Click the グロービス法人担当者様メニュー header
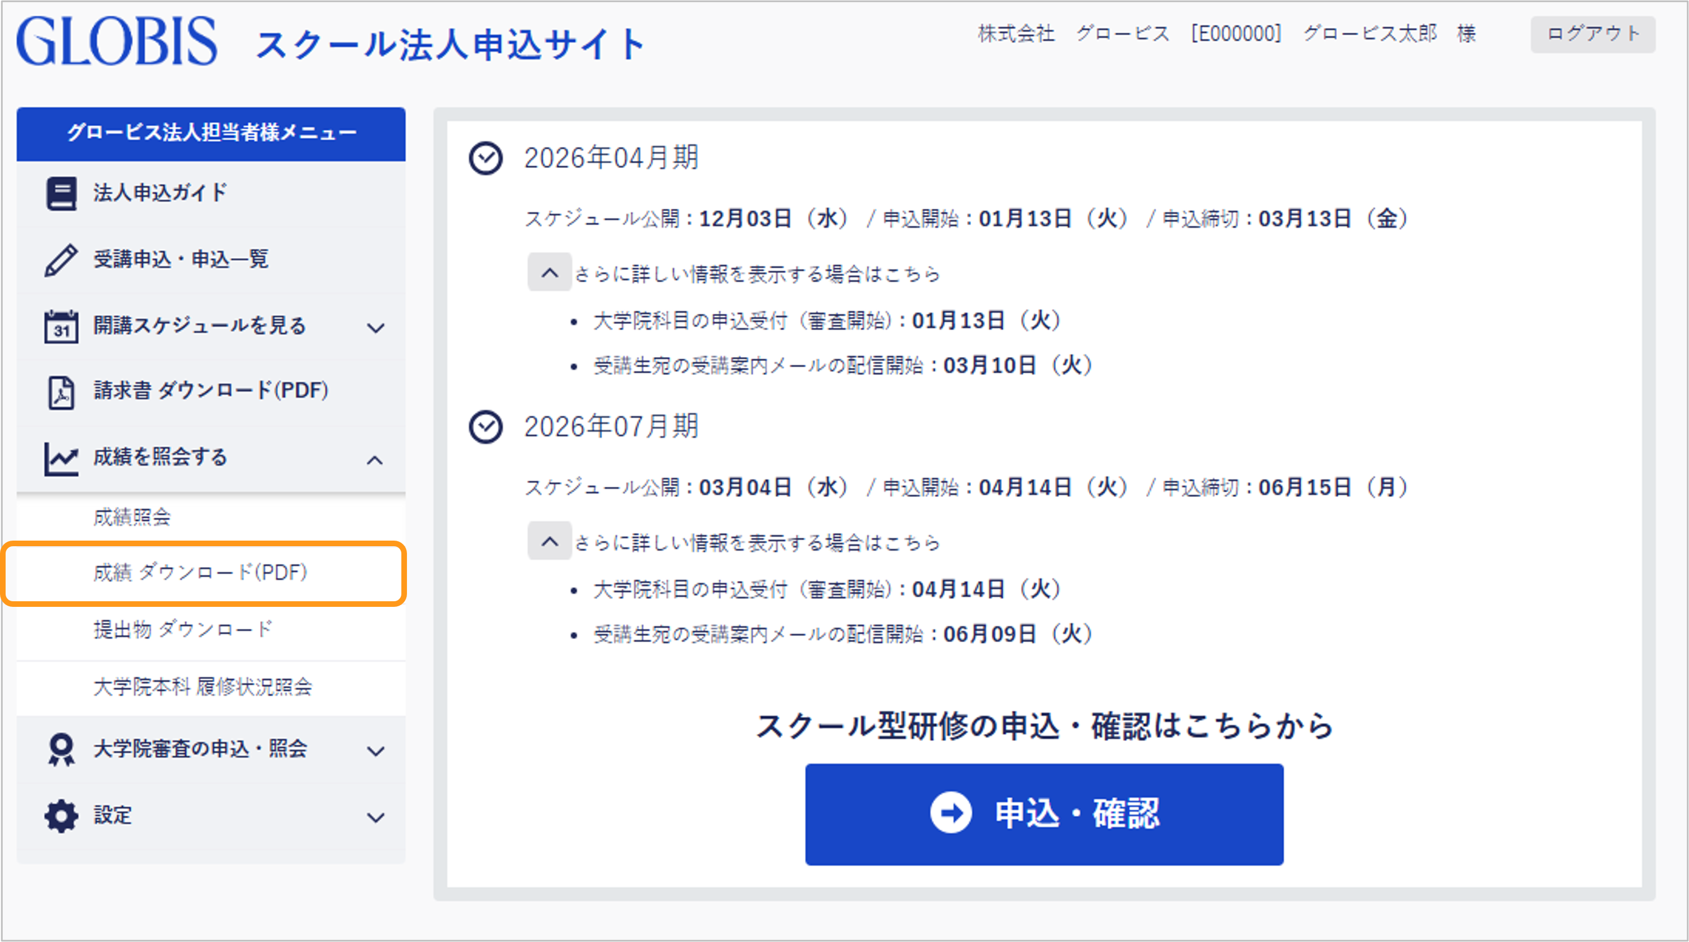This screenshot has height=942, width=1689. [x=211, y=134]
